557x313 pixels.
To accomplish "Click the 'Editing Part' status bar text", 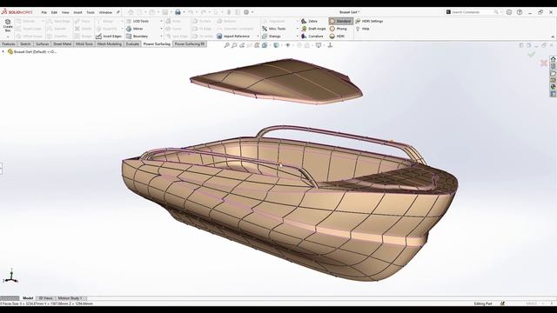I will pyautogui.click(x=483, y=303).
